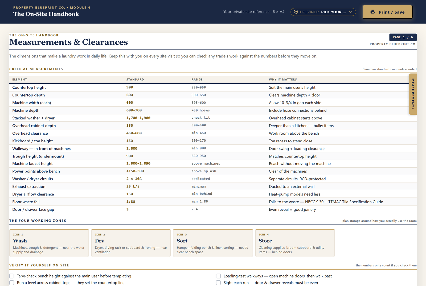Click the Countertop height row label
This screenshot has width=426, height=286.
[x=29, y=88]
